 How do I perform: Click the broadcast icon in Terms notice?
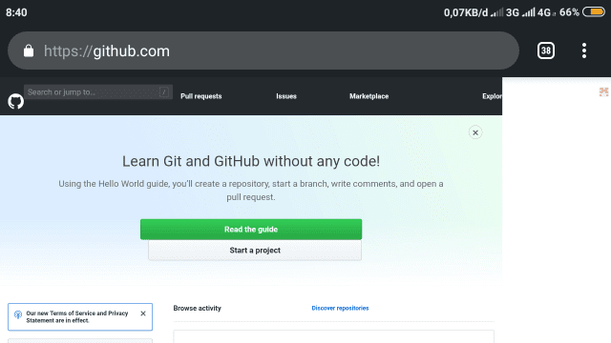coord(18,314)
